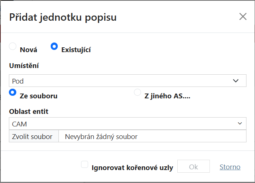This screenshot has width=255, height=183.
Task: Select the Existující radio button
Action: 54,46
